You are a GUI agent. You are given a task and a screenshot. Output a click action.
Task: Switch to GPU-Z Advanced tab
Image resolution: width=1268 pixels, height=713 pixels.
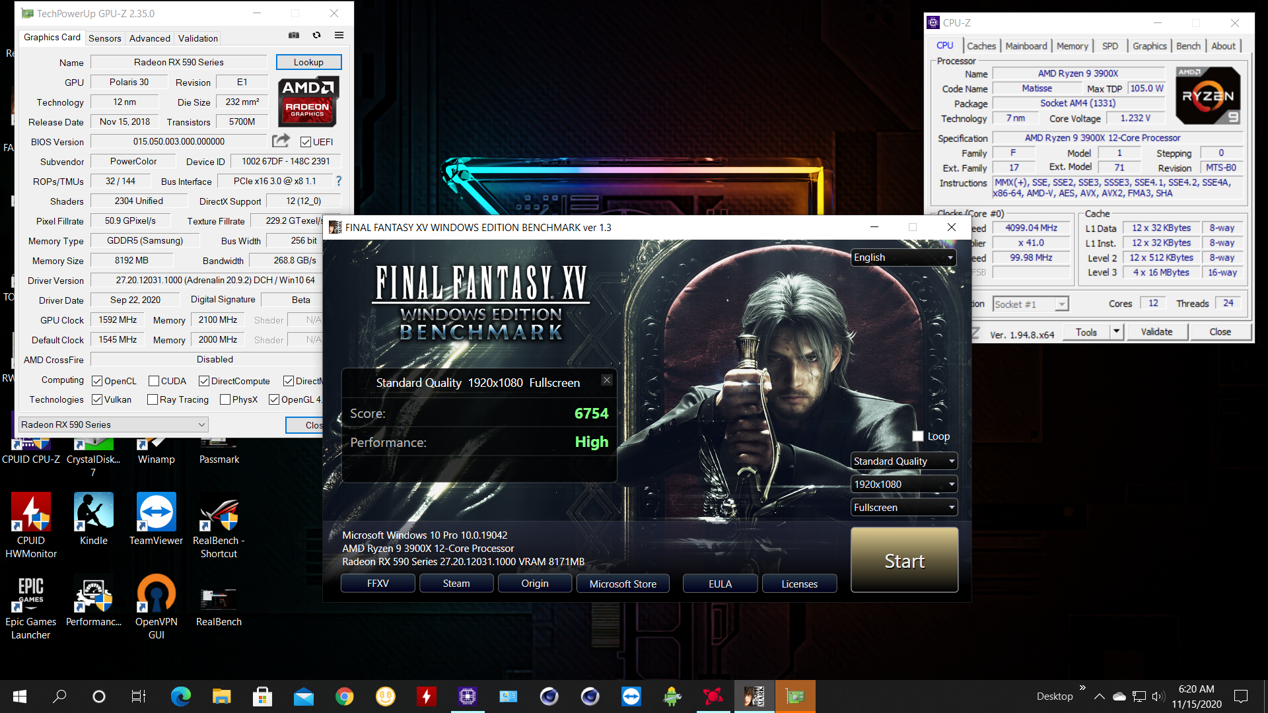pos(150,38)
